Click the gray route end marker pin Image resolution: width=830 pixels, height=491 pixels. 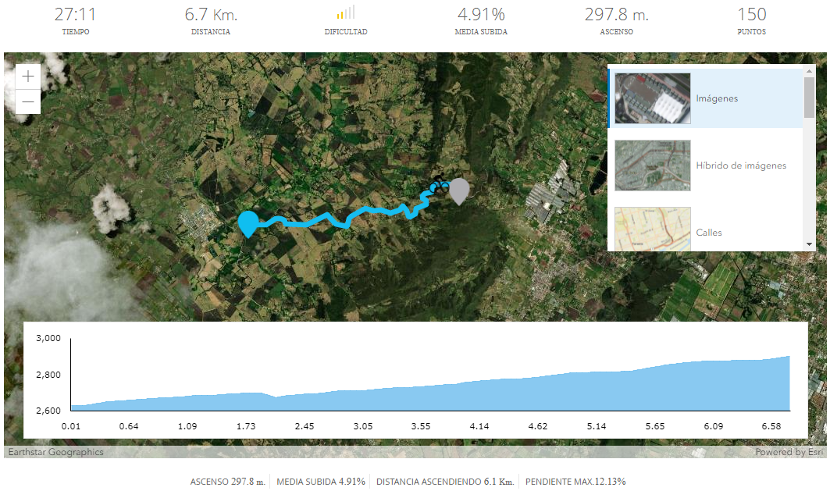459,191
